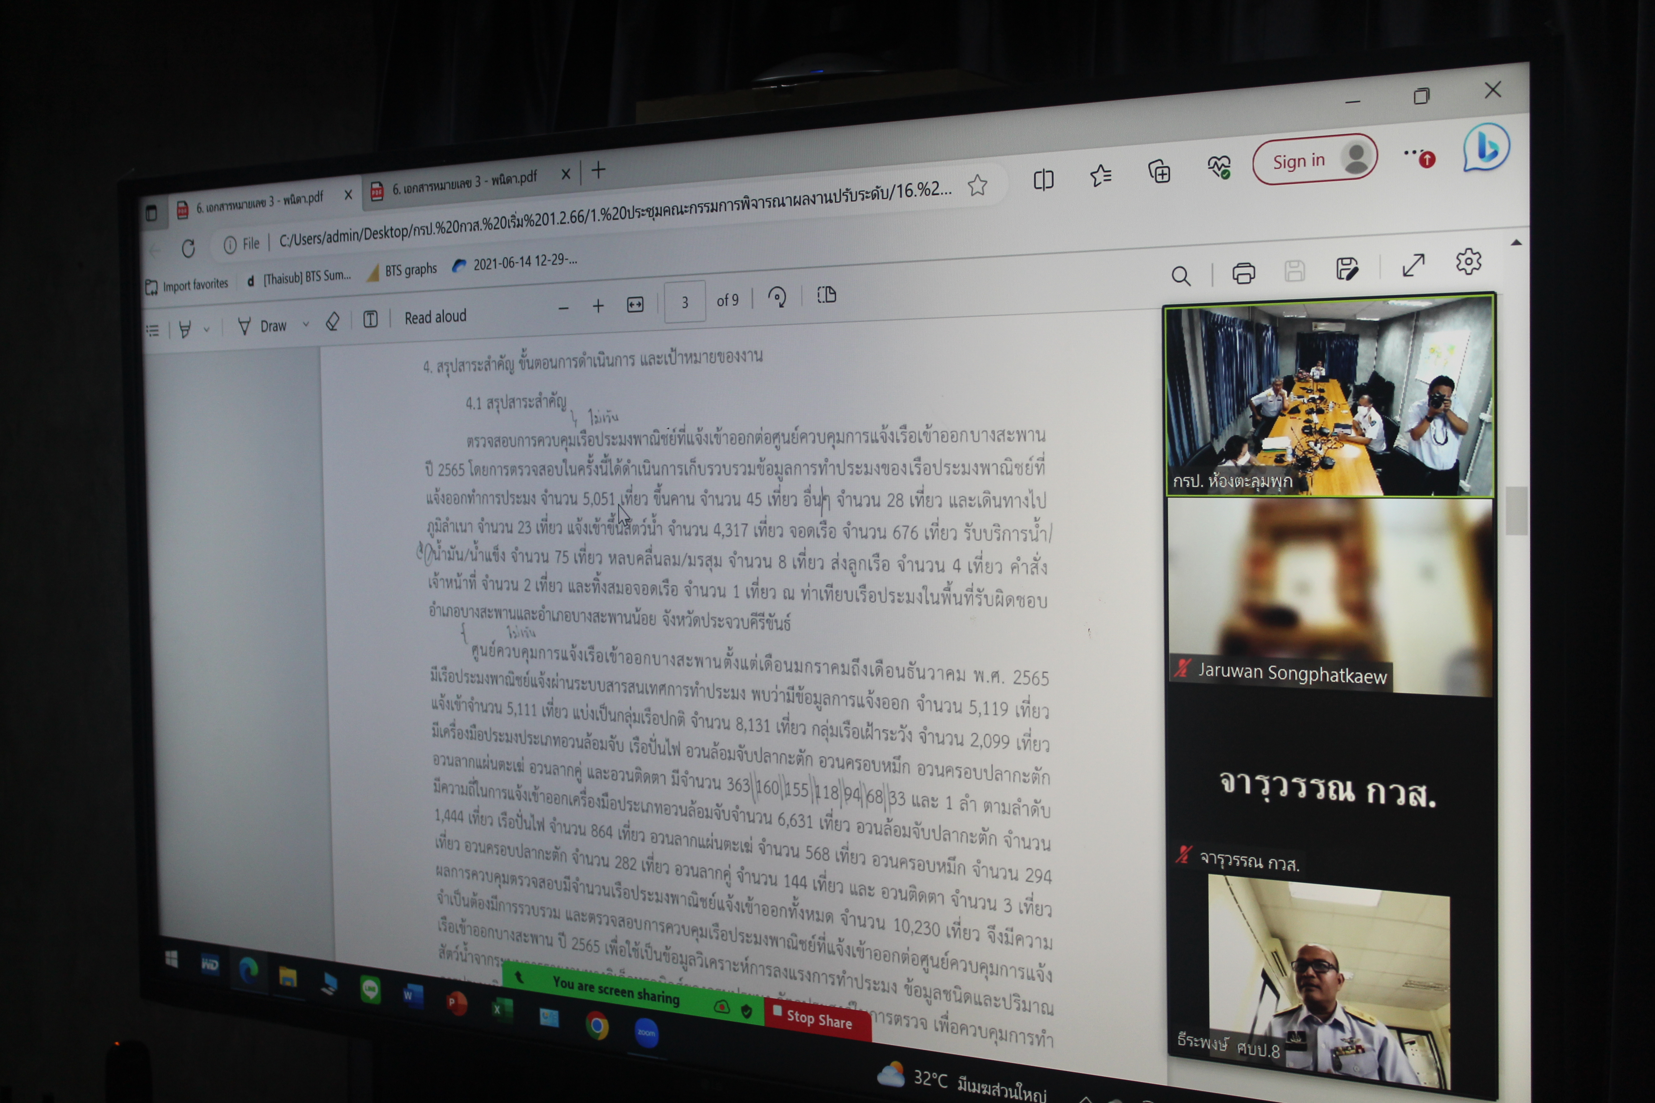This screenshot has width=1655, height=1103.
Task: Expand the highlighter dropdown arrow
Action: pos(206,328)
